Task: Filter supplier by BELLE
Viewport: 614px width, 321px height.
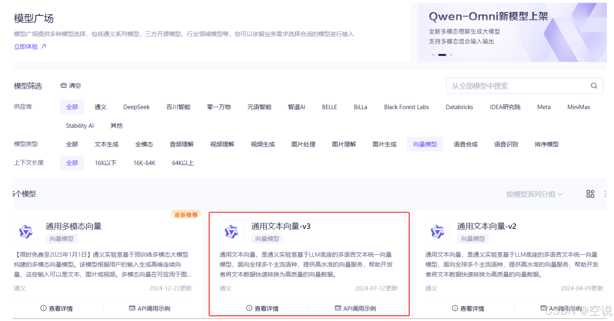Action: pos(330,107)
